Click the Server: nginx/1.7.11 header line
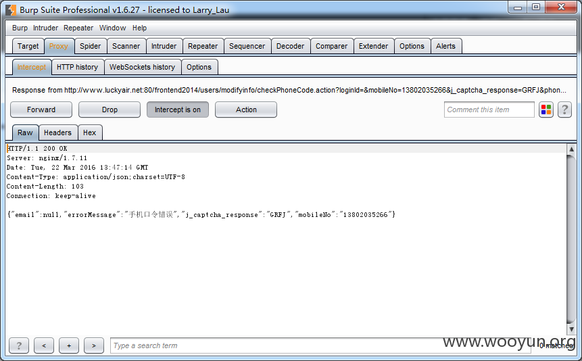582x361 pixels. [x=47, y=158]
